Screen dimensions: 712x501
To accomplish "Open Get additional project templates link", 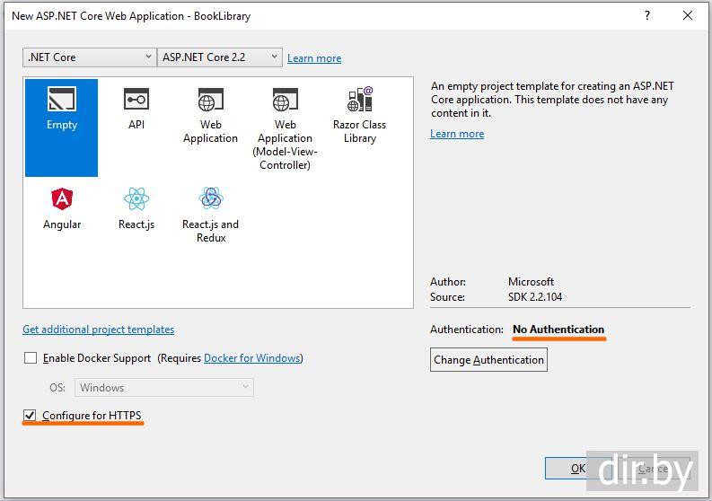I will pyautogui.click(x=99, y=330).
